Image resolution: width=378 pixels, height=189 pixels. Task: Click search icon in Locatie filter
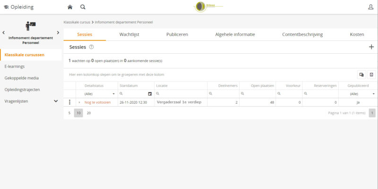pyautogui.click(x=158, y=93)
